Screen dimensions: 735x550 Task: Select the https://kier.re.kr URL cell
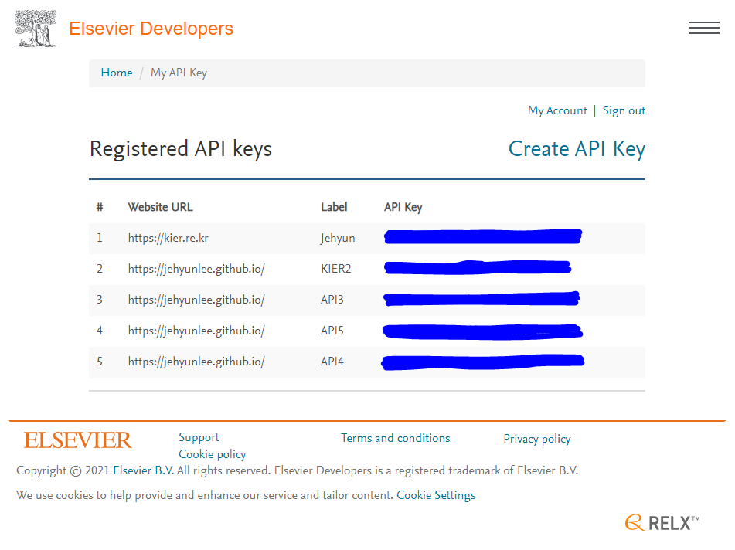point(168,238)
